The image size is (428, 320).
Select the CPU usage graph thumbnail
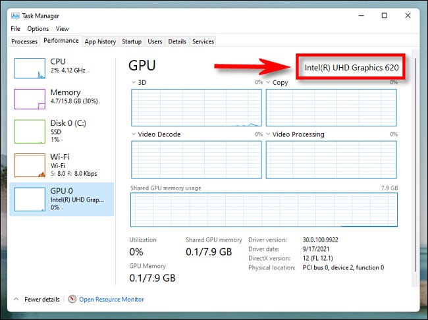tap(30, 68)
